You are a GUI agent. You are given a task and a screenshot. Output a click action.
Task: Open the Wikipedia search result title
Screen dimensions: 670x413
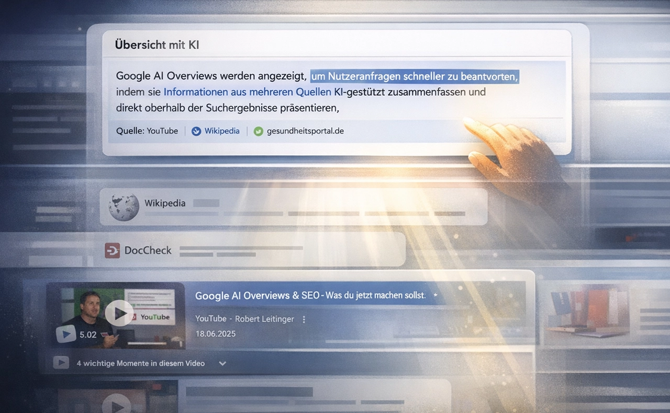[x=165, y=203]
